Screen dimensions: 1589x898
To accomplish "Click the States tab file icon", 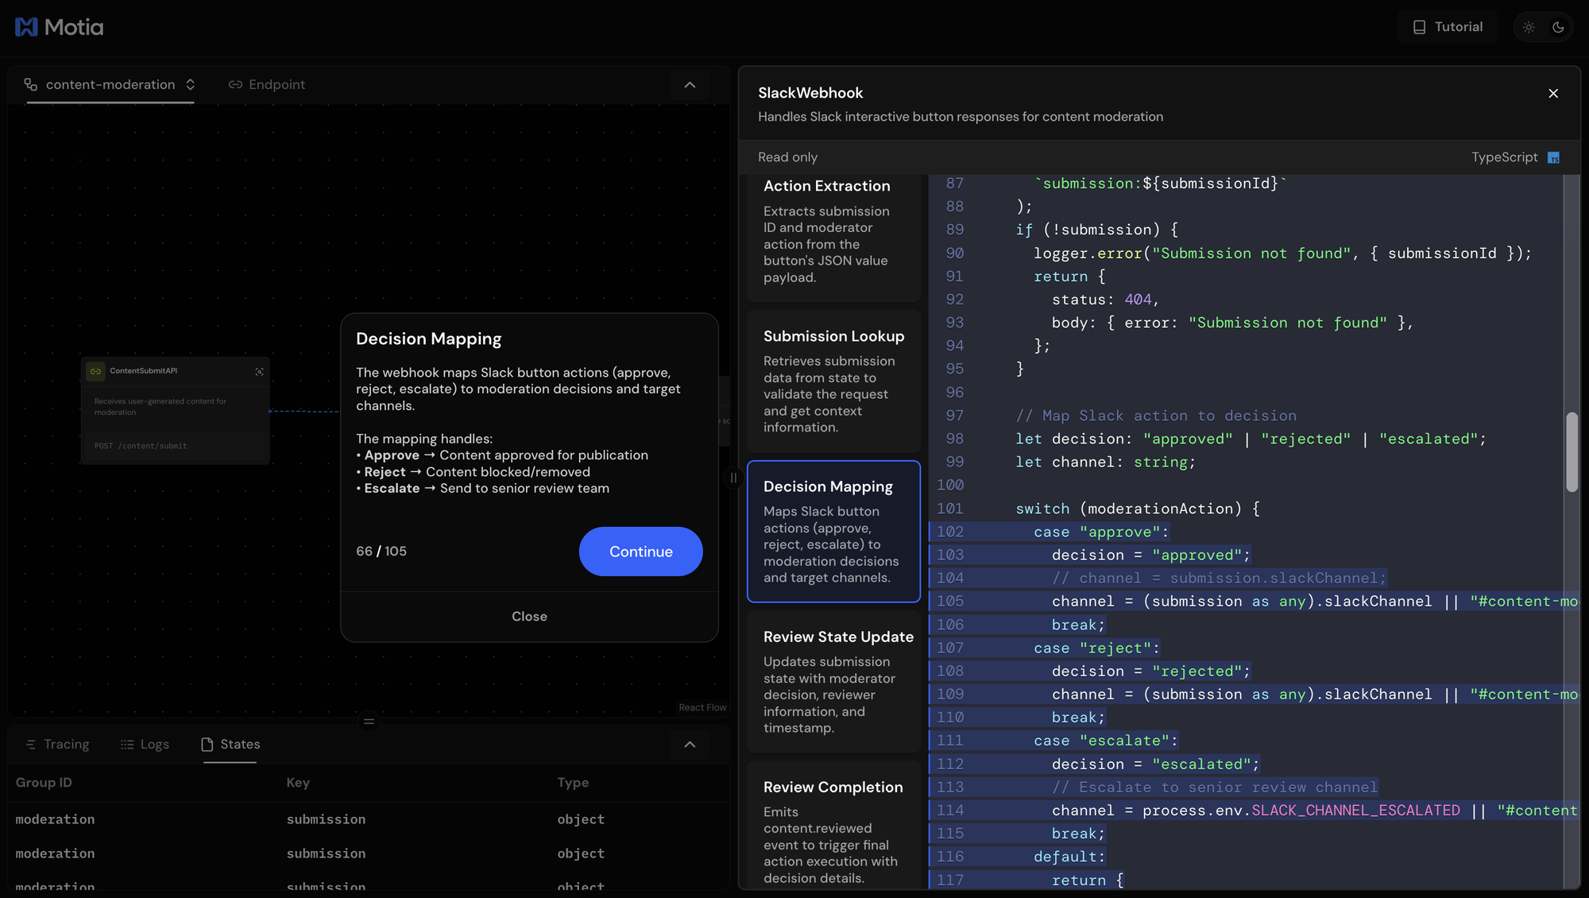I will click(207, 745).
